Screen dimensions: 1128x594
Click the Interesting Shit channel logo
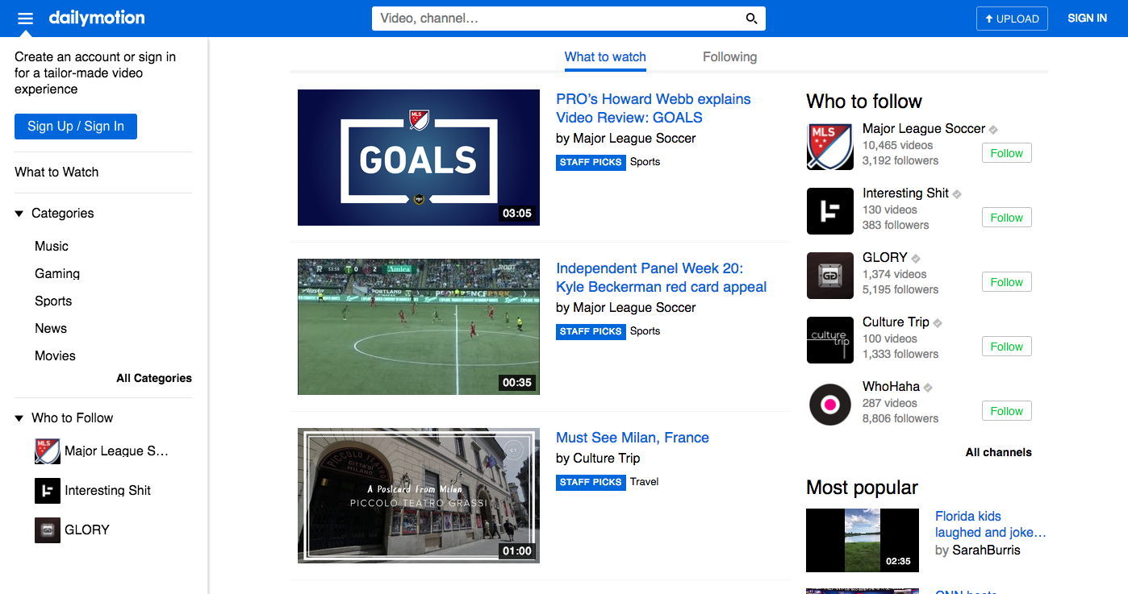pyautogui.click(x=829, y=211)
